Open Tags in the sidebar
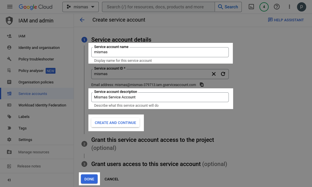Screen dimensions: 312x187 click(37, 128)
